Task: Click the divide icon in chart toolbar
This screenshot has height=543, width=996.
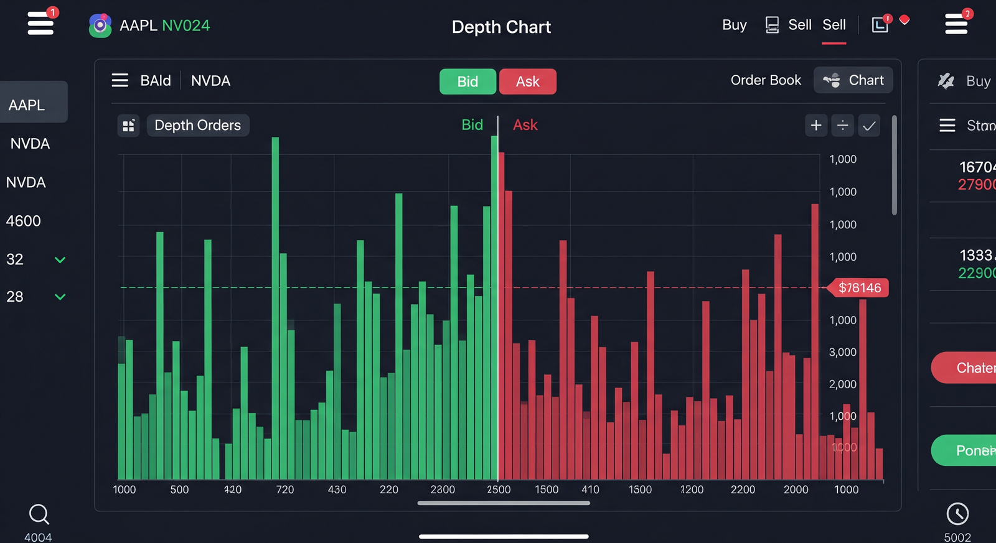Action: point(842,126)
